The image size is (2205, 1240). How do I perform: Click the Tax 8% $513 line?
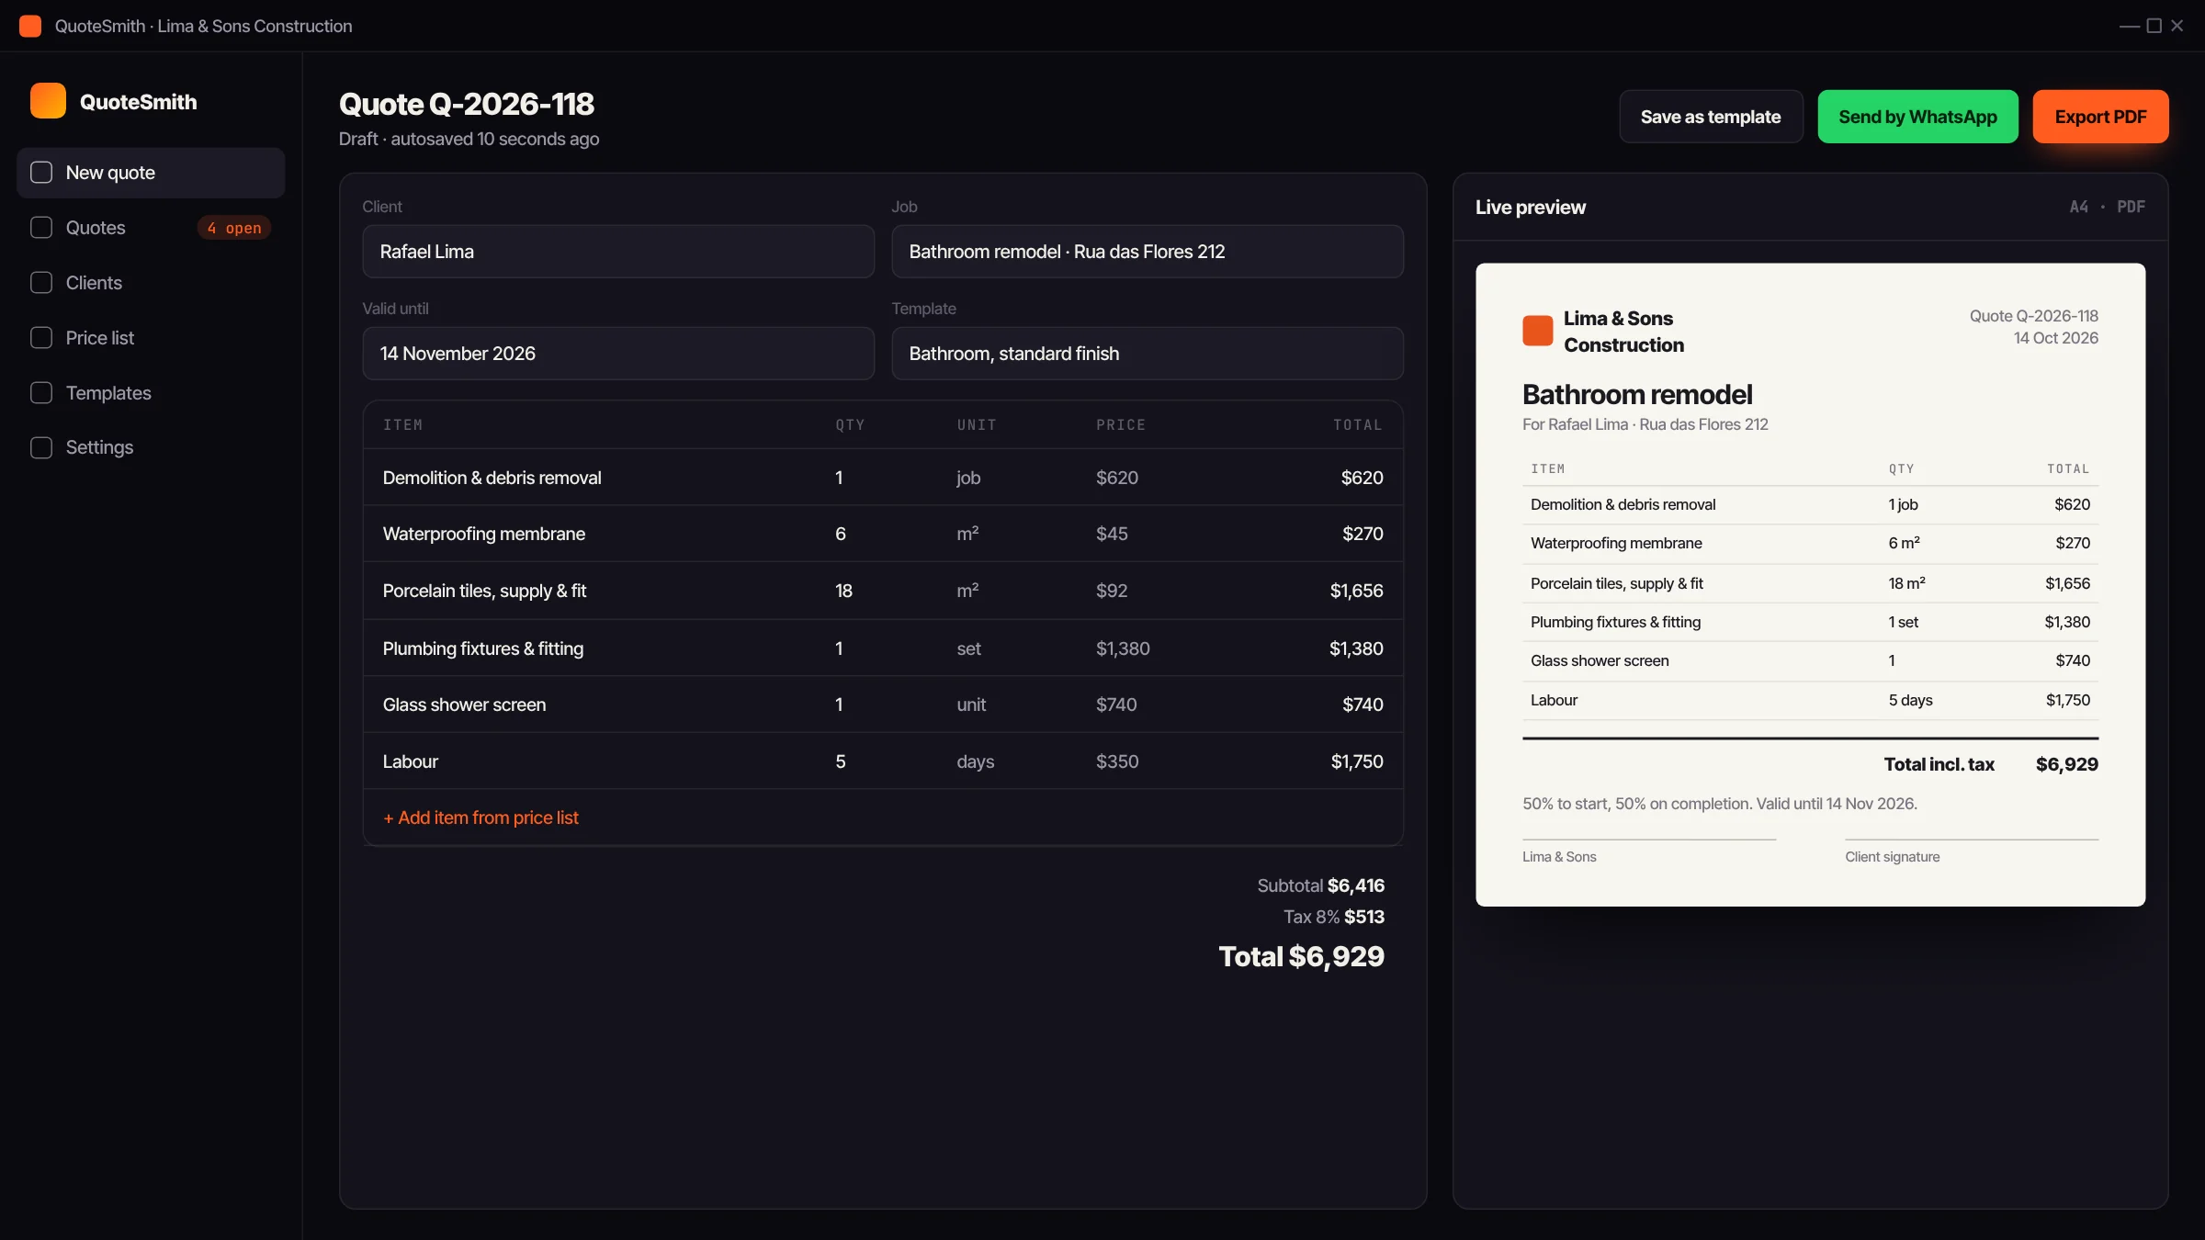pos(1333,917)
